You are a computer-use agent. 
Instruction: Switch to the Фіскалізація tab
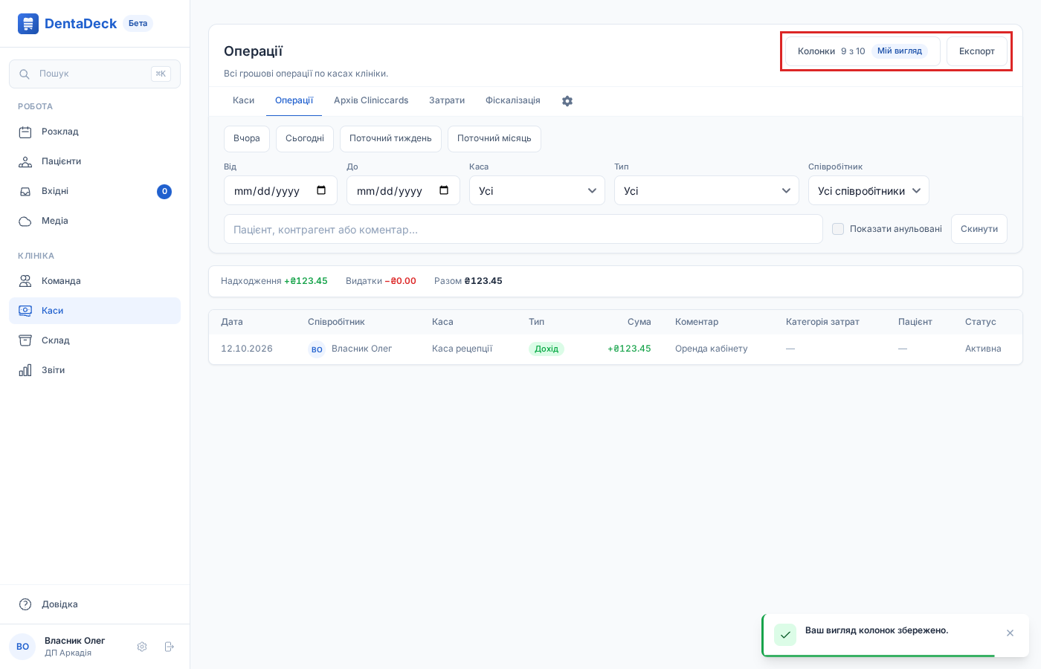(x=513, y=100)
